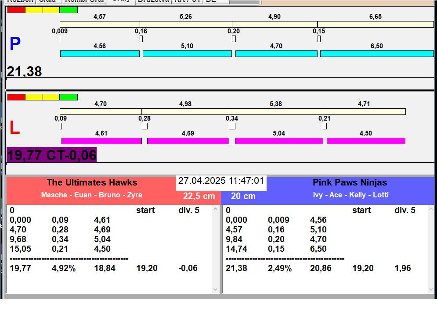The height and width of the screenshot is (314, 437).
Task: Click the cyan bar labeled 6,50
Action: click(376, 54)
